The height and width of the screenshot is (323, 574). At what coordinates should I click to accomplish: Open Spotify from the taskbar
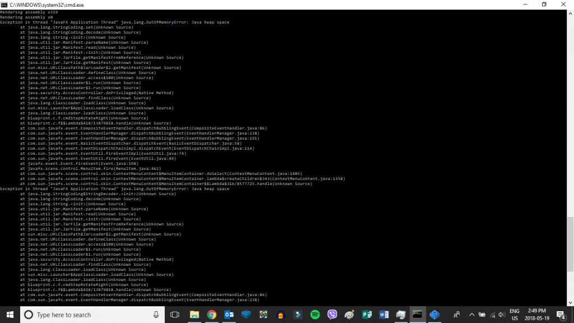[x=314, y=315]
